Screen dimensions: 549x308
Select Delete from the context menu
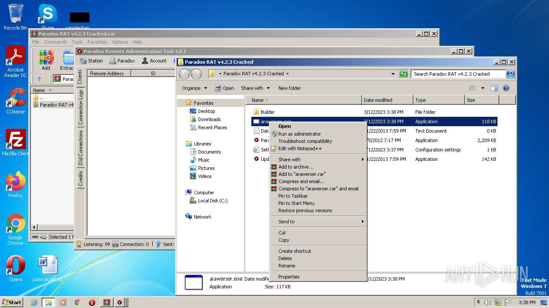(x=318, y=258)
